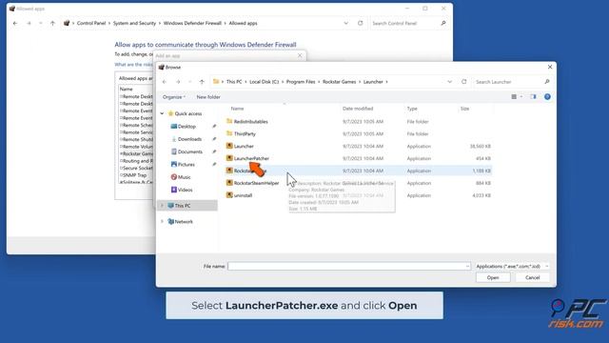The width and height of the screenshot is (609, 343).
Task: Click the 38,560 KB size cell
Action: (x=480, y=146)
